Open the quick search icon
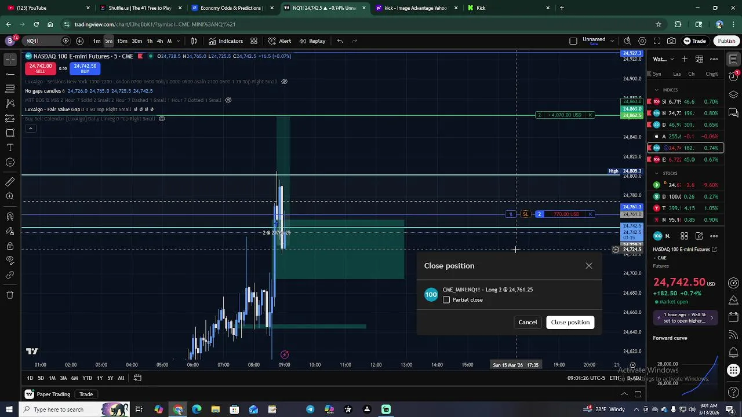Image resolution: width=742 pixels, height=417 pixels. click(x=627, y=41)
